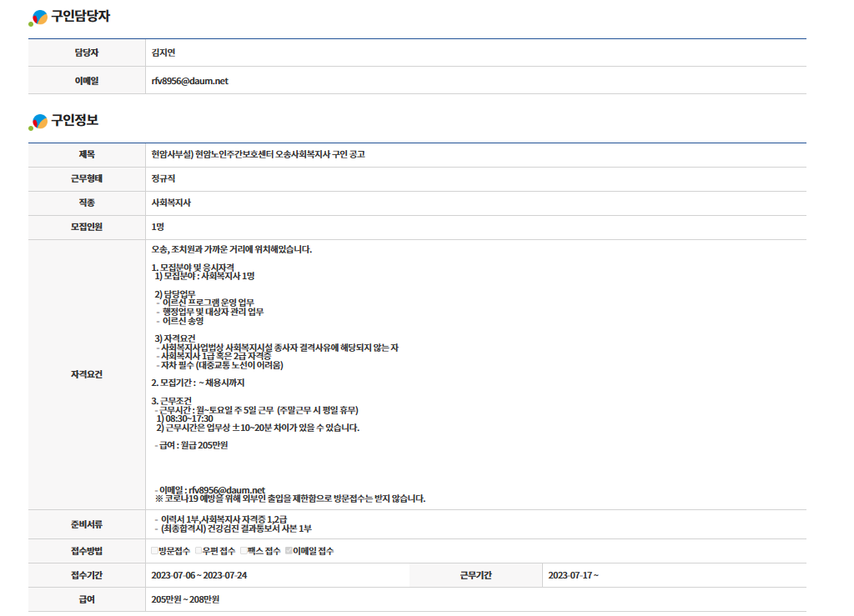Click the email address inside the 자격요건 text

(x=226, y=489)
